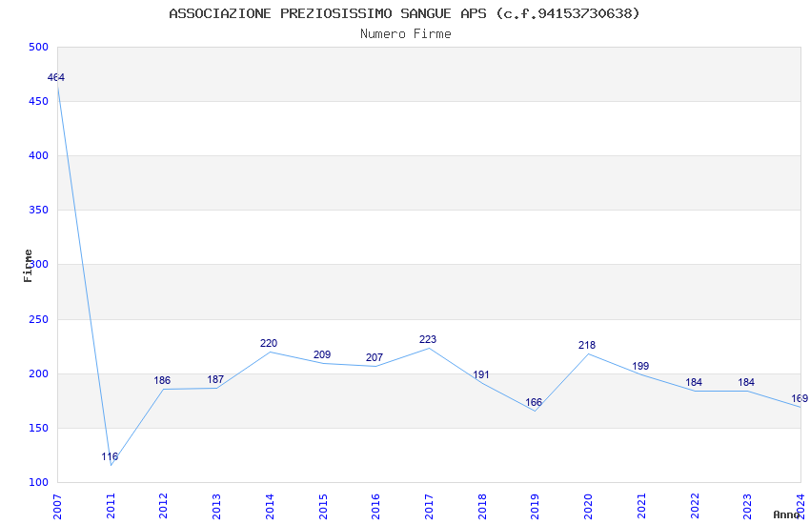Click the 100 y-axis tick label

point(38,482)
